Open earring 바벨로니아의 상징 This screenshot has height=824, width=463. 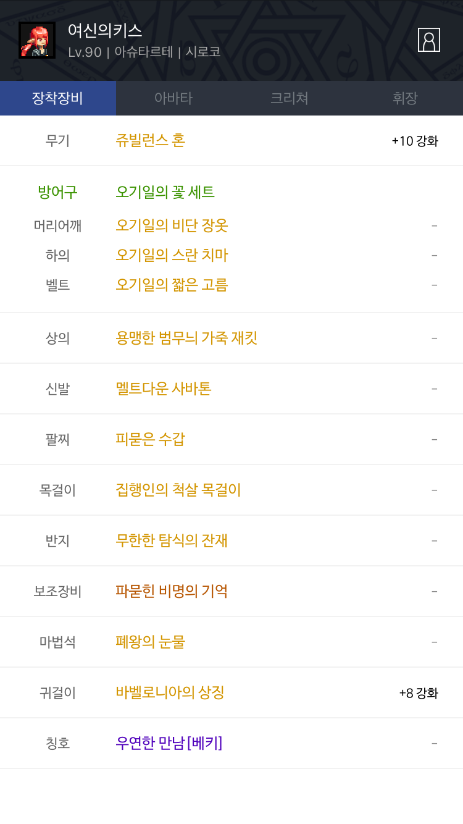click(x=170, y=692)
